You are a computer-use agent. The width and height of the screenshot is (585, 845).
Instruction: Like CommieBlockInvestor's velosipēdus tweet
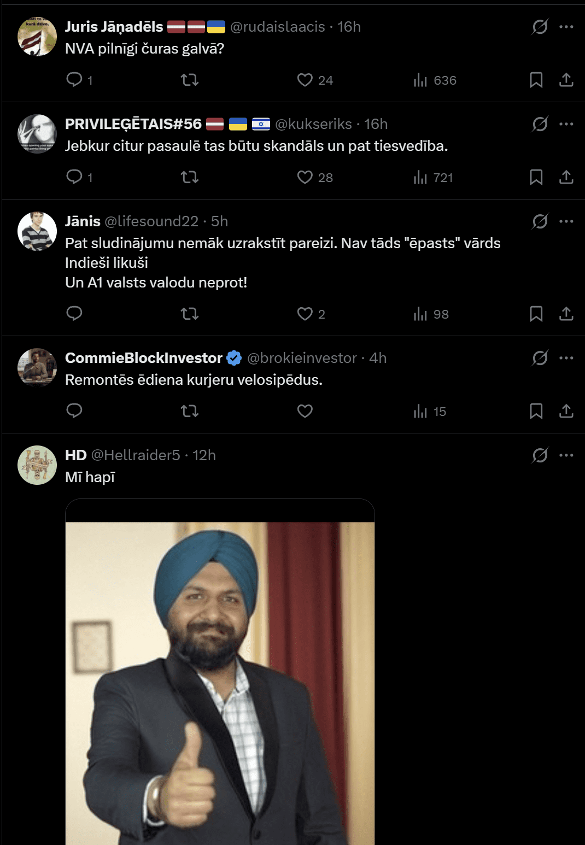pyautogui.click(x=305, y=411)
